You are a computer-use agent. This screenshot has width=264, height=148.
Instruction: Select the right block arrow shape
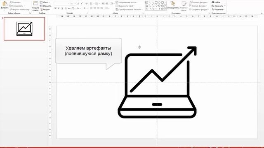pos(156,6)
